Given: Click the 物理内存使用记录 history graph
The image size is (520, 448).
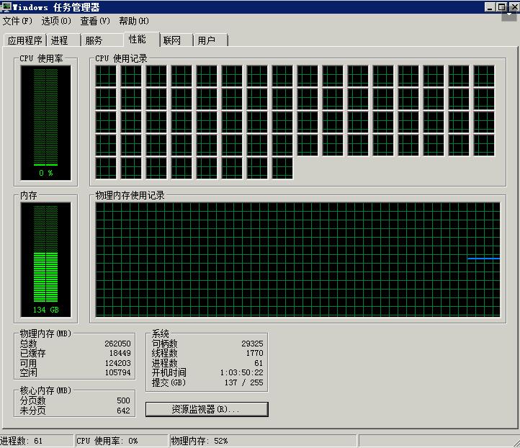Looking at the screenshot, I should tap(297, 259).
